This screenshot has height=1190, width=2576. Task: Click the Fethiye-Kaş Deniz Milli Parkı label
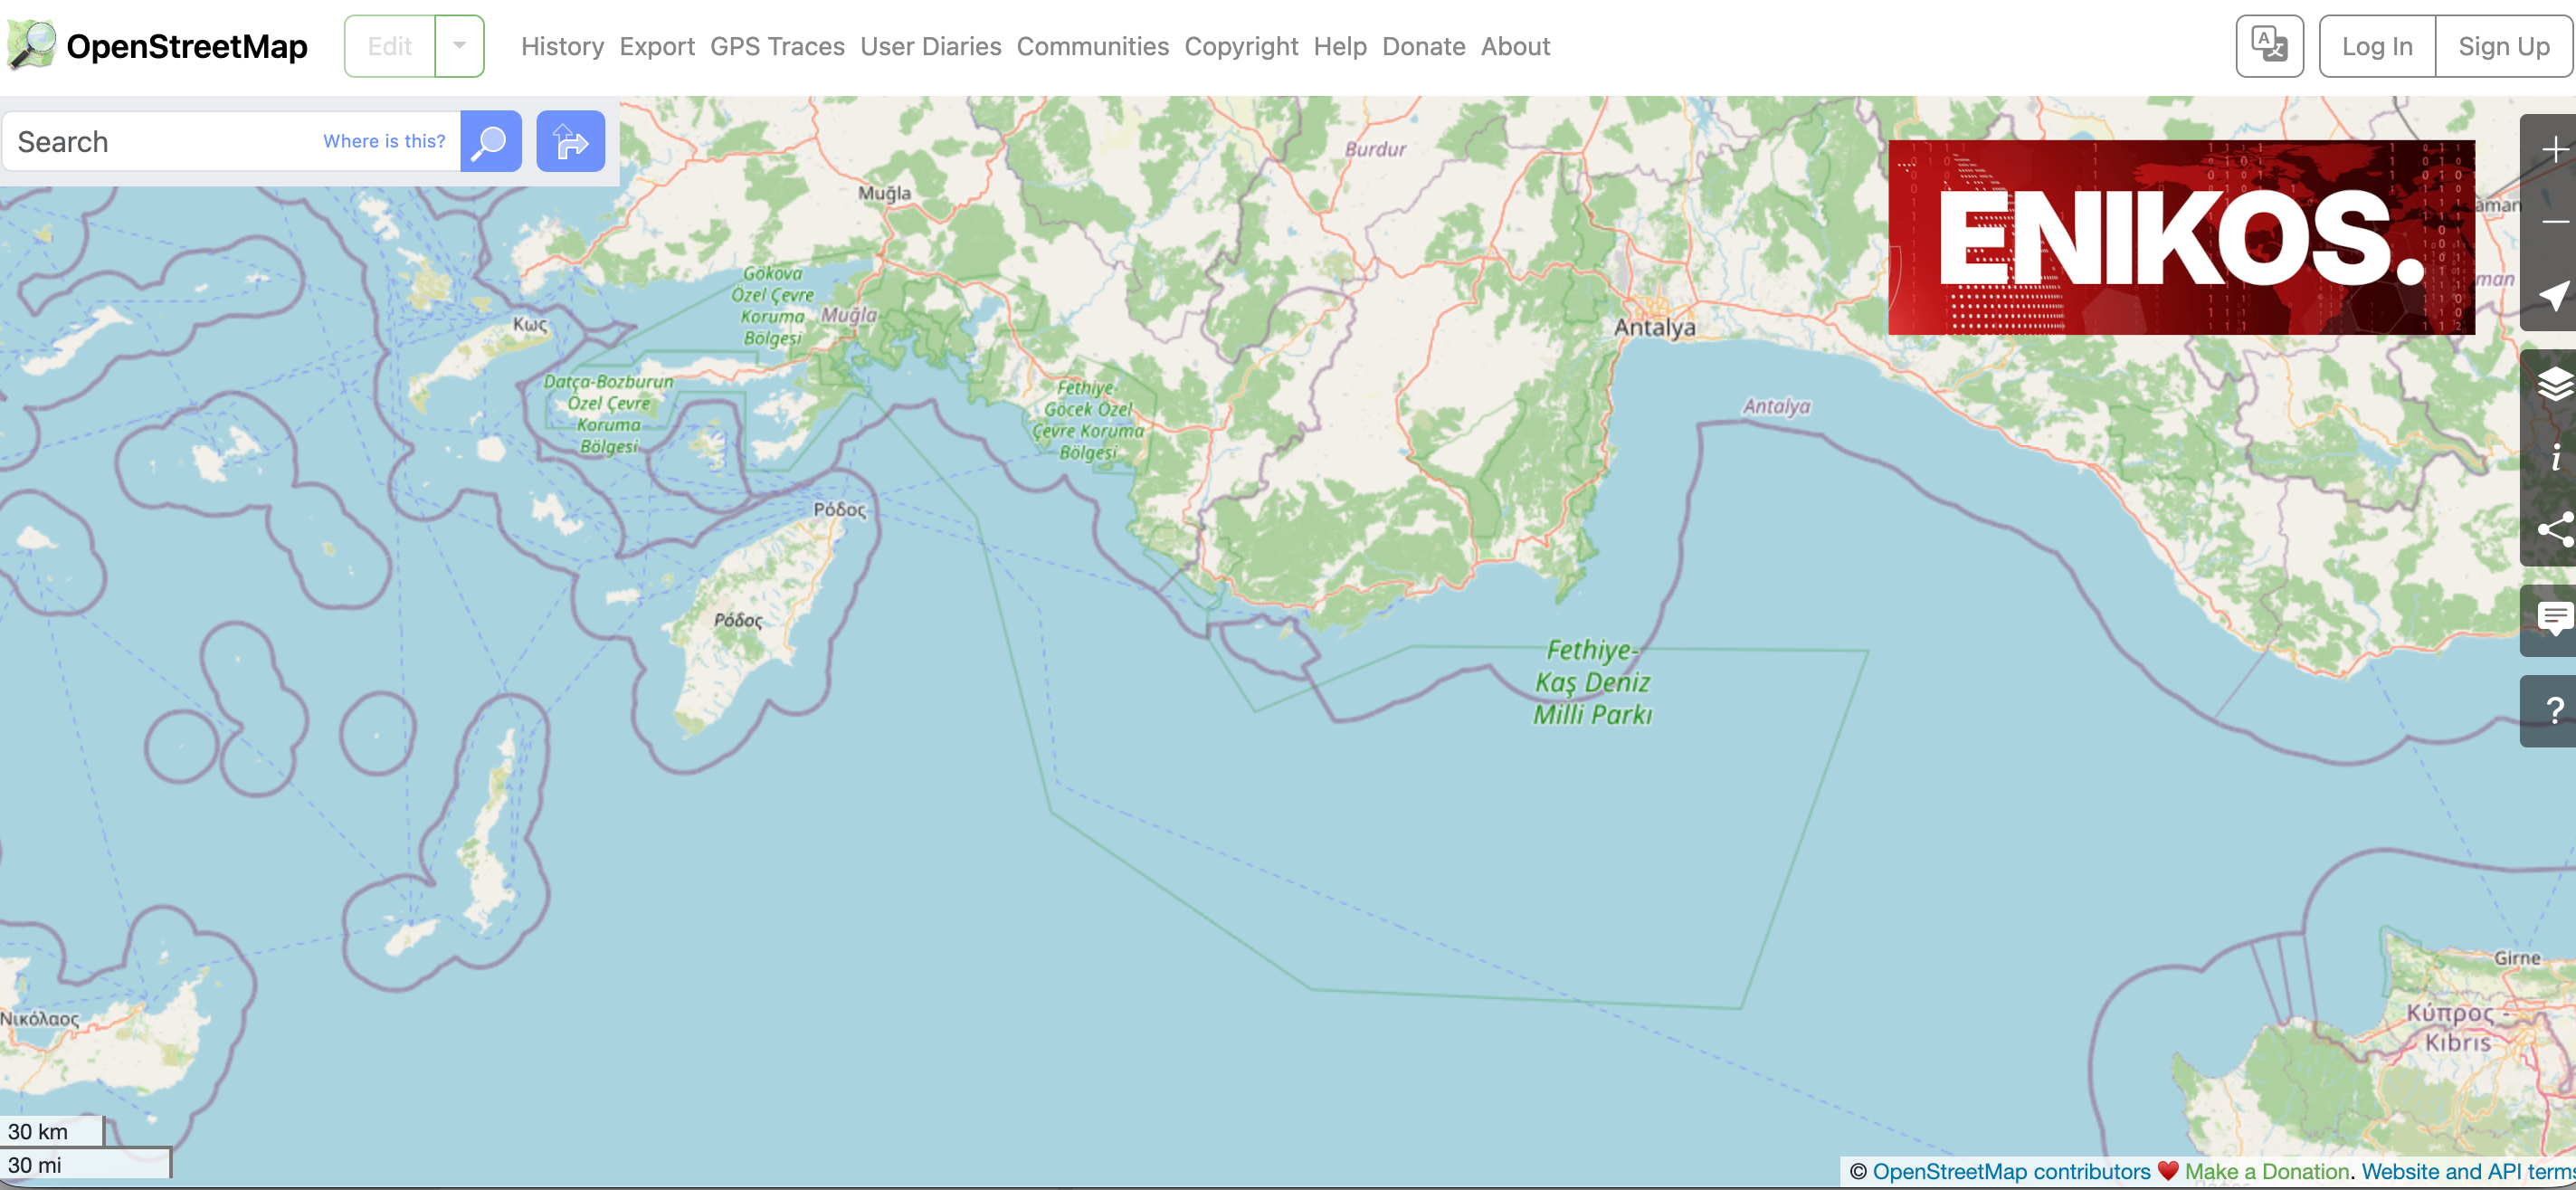point(1592,682)
